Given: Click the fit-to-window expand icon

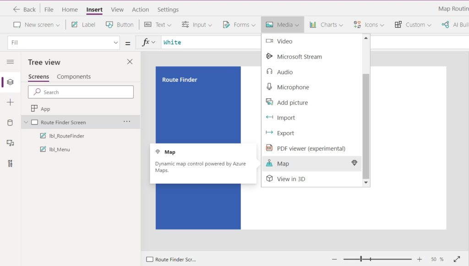Looking at the screenshot, I should point(457,259).
